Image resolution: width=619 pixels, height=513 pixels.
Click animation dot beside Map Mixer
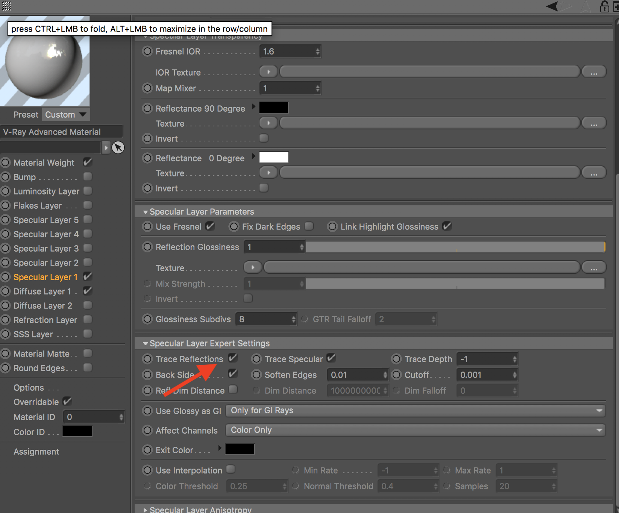coord(147,88)
